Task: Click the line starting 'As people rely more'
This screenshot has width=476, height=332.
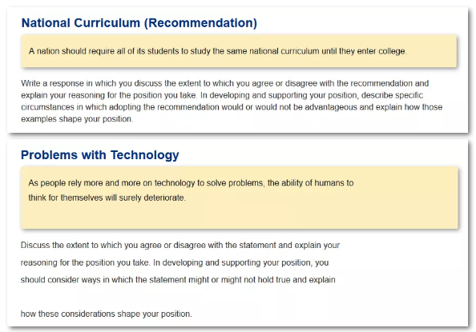Action: coord(191,183)
